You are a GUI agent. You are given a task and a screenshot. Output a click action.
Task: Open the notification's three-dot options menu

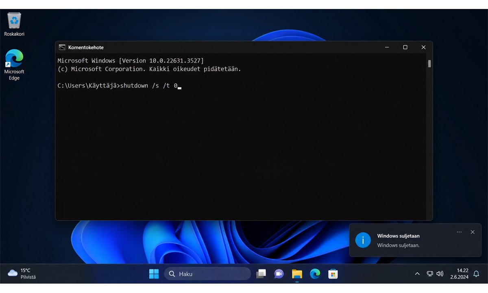pyautogui.click(x=459, y=232)
